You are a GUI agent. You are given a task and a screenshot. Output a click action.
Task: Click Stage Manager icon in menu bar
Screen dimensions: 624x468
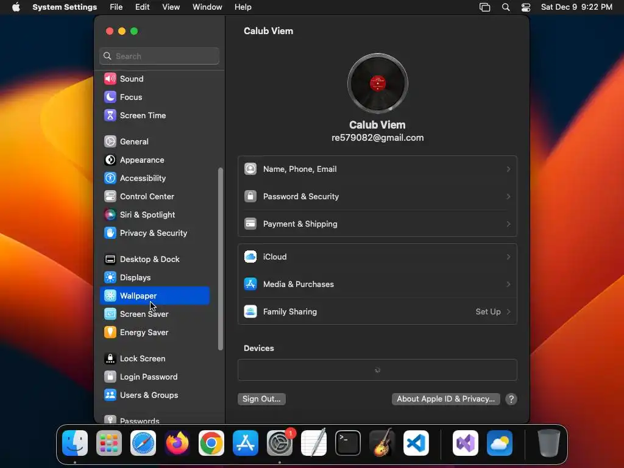(484, 7)
